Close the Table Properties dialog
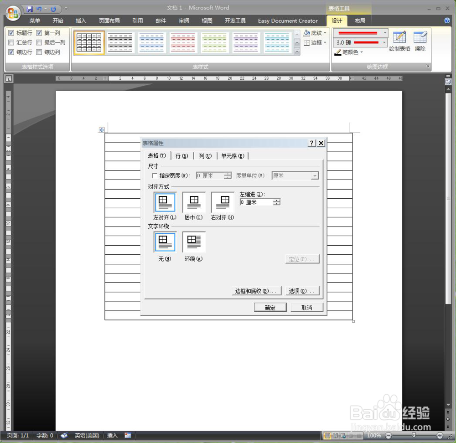The image size is (456, 443). click(321, 143)
